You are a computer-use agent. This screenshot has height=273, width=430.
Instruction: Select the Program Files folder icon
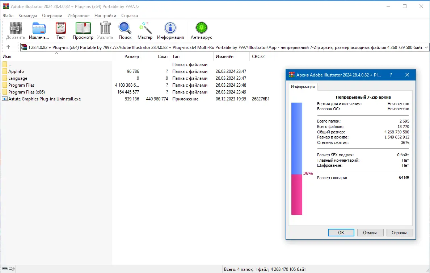[5, 85]
